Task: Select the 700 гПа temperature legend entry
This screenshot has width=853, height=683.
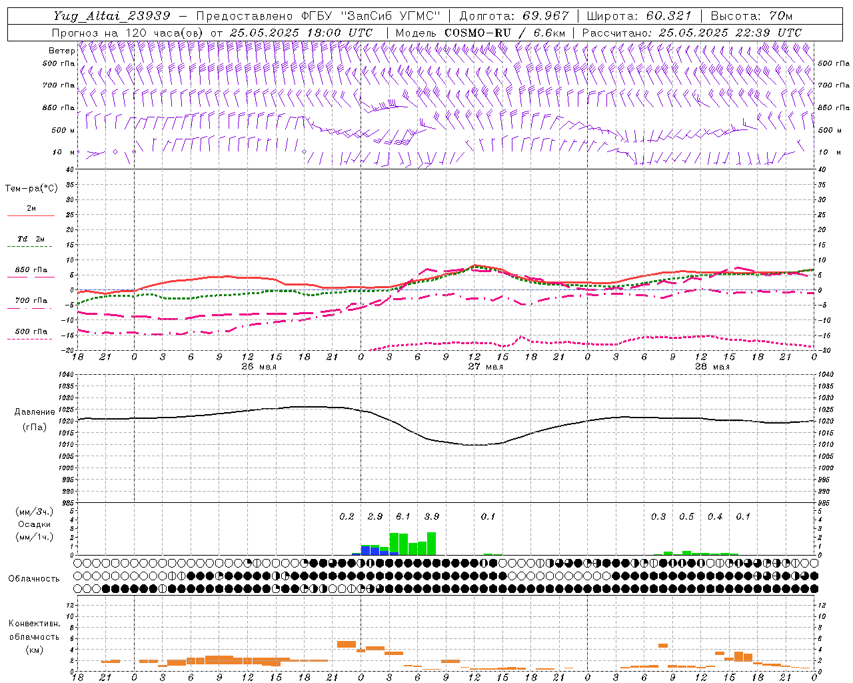Action: [31, 301]
